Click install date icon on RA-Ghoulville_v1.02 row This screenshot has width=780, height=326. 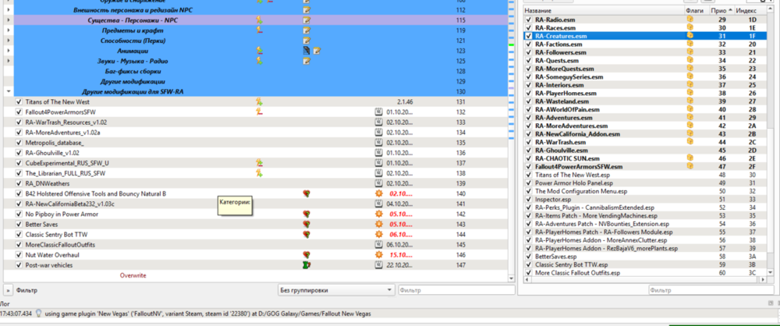click(378, 153)
